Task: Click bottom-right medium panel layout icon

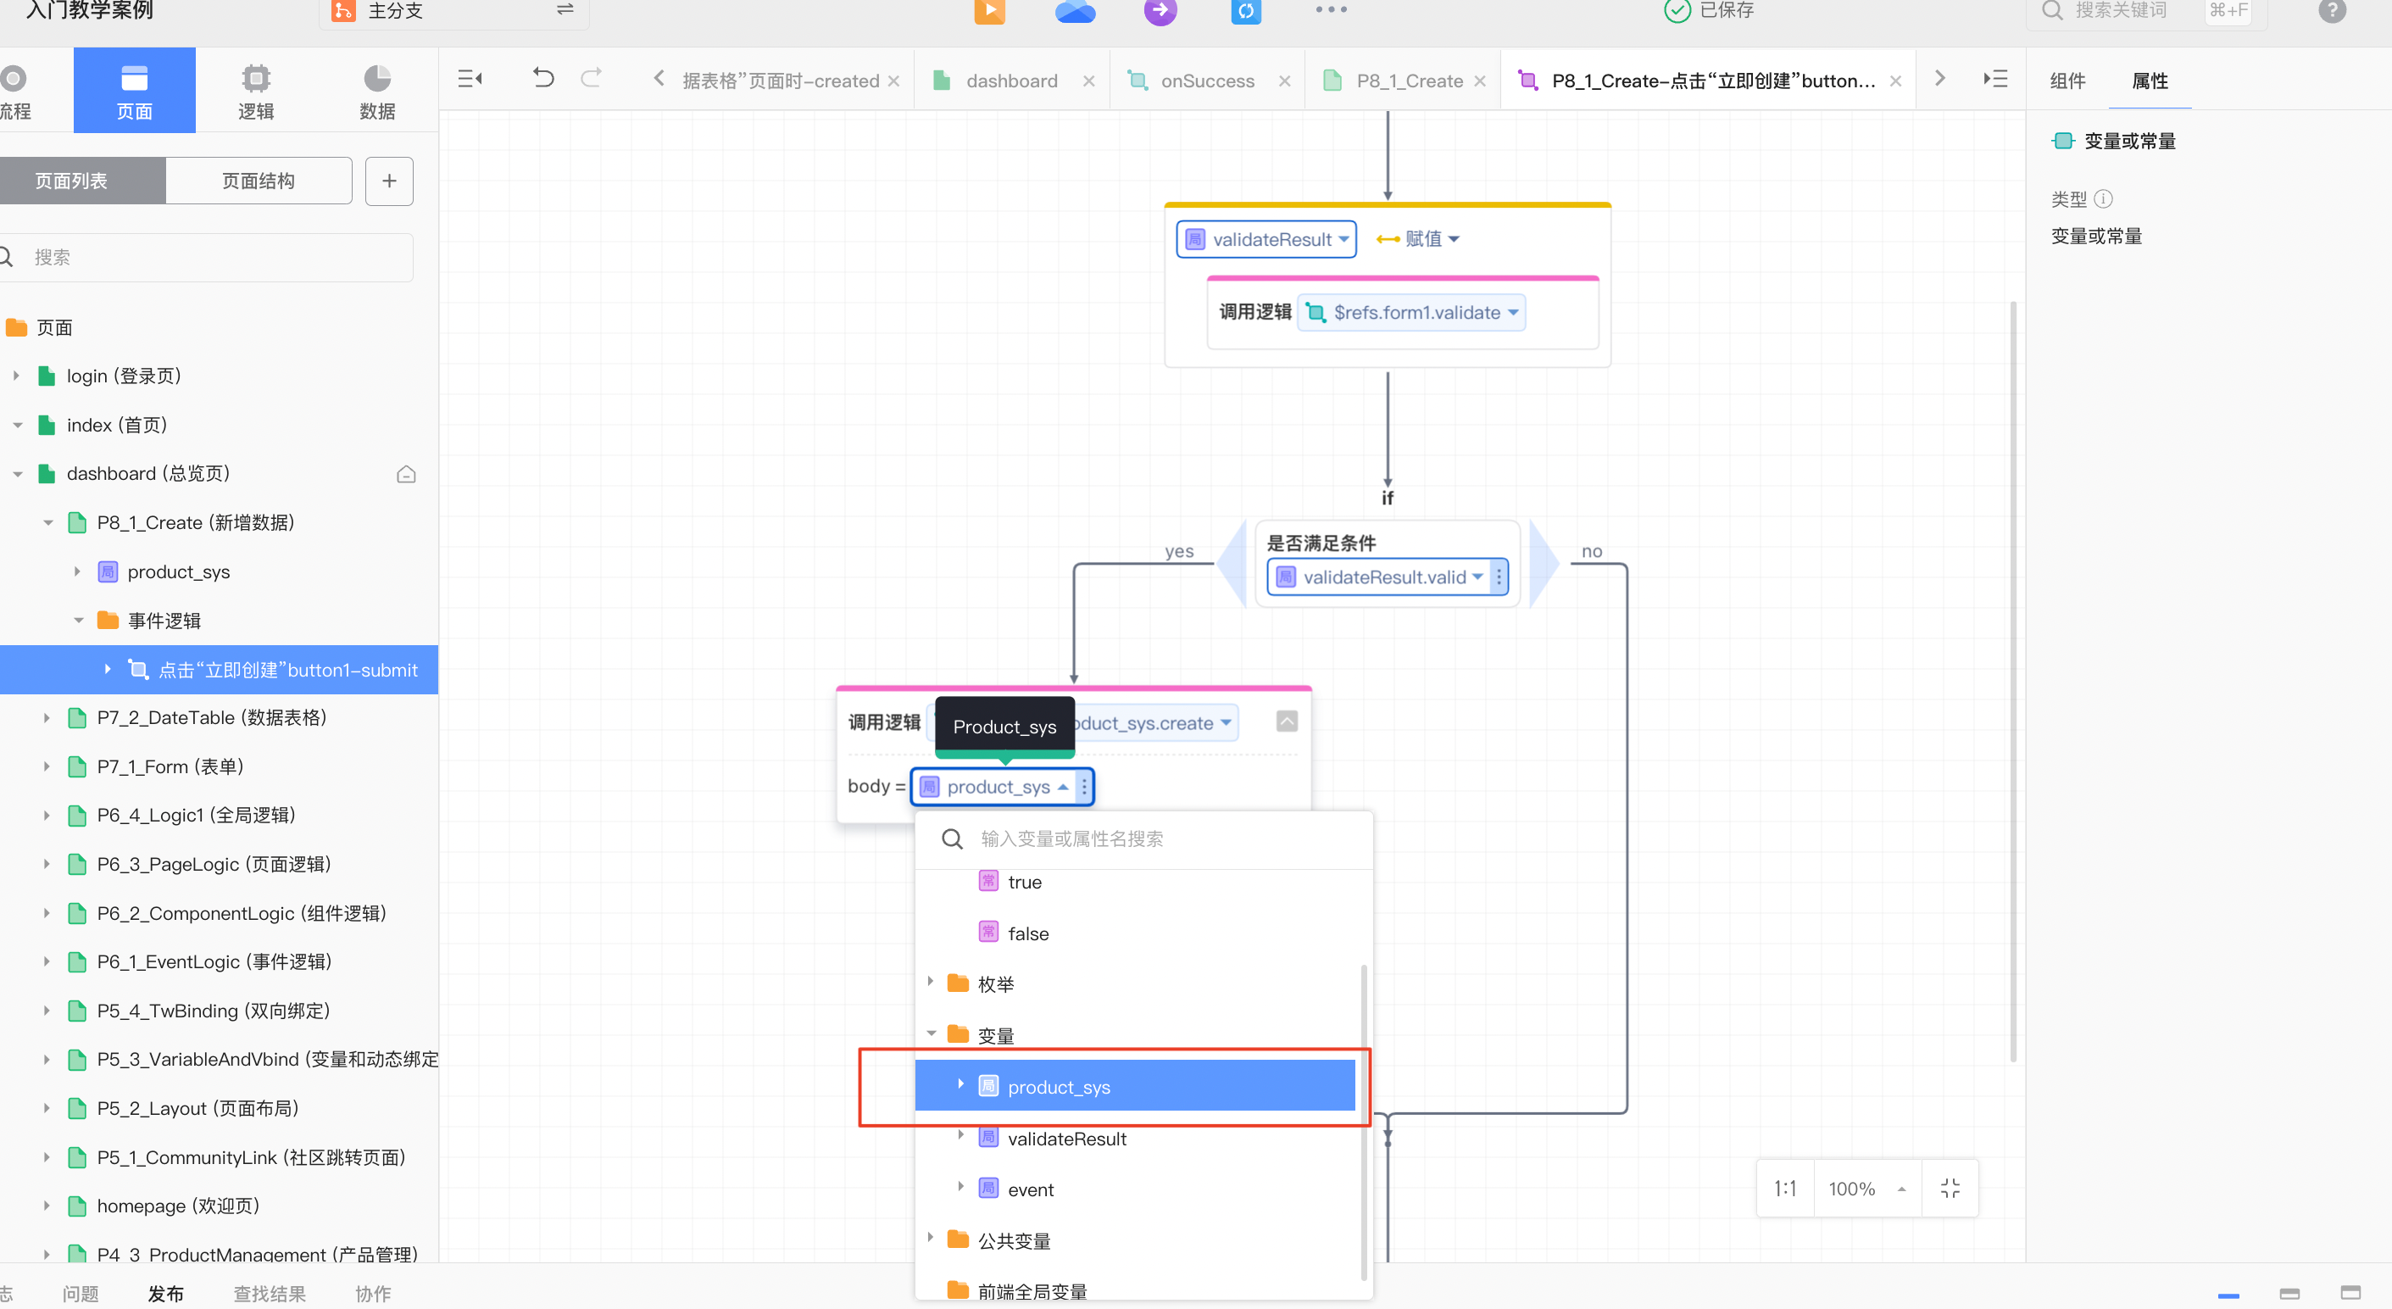Action: 2289,1293
